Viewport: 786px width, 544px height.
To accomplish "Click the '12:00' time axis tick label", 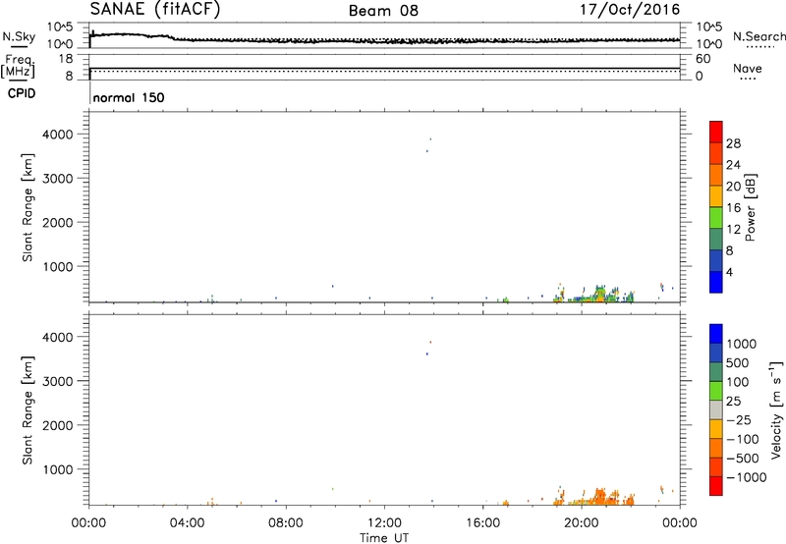I will click(384, 523).
